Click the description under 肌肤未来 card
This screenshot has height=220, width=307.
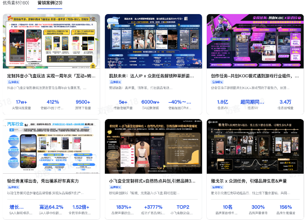(141, 88)
